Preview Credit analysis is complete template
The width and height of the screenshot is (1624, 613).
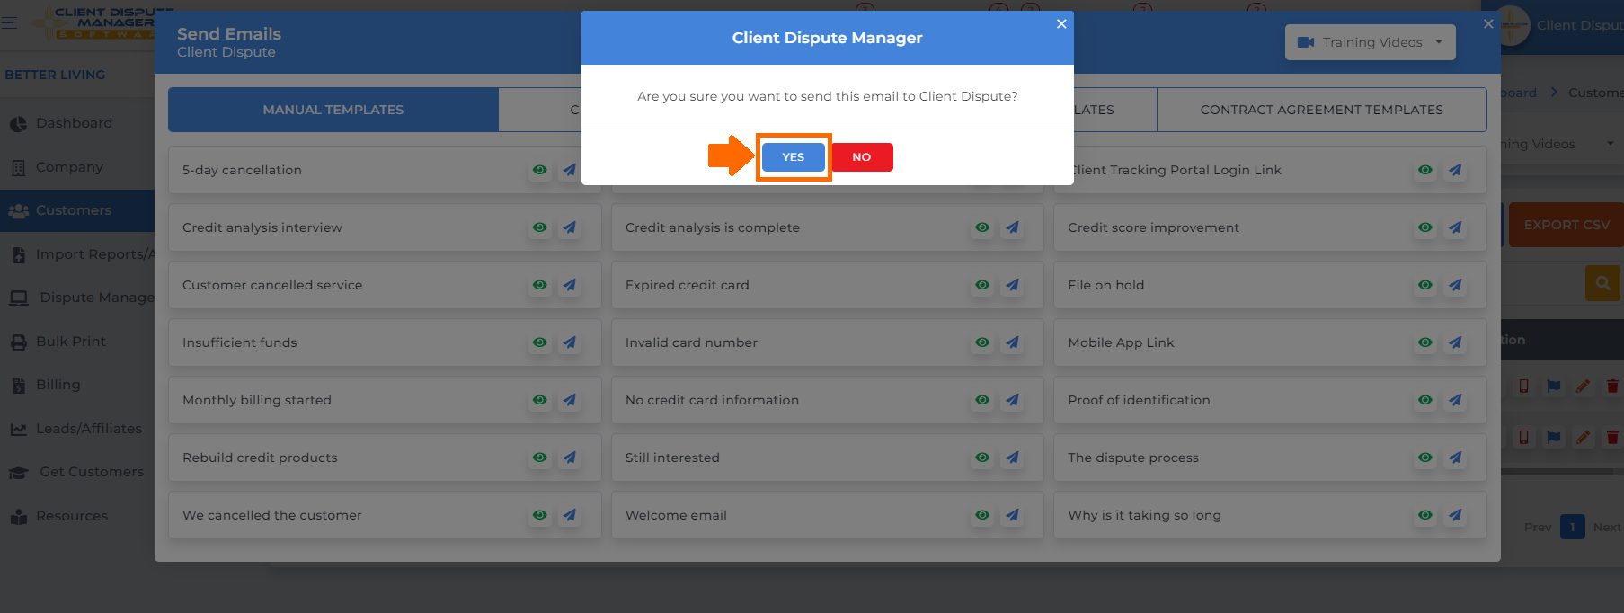tap(982, 227)
